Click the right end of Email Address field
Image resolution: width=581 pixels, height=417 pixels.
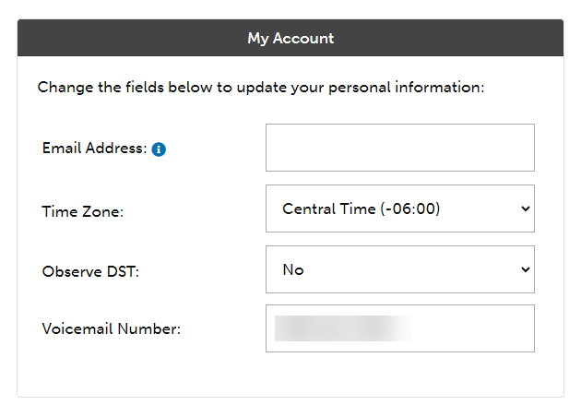click(516, 148)
